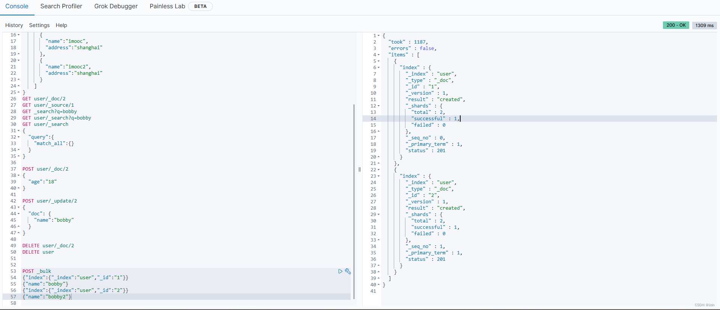This screenshot has height=310, width=720.
Task: Collapse the fold at editor line 31
Action: pyautogui.click(x=19, y=131)
